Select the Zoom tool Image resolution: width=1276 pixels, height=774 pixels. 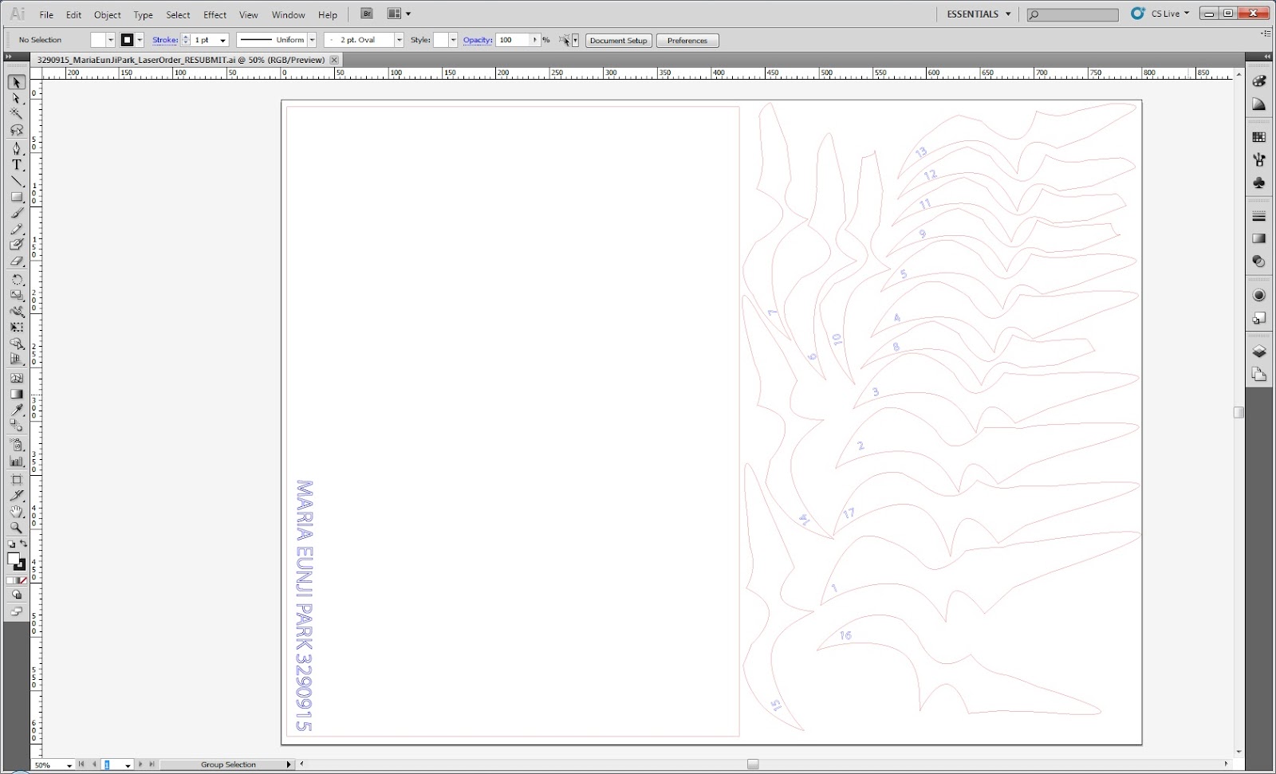click(16, 528)
